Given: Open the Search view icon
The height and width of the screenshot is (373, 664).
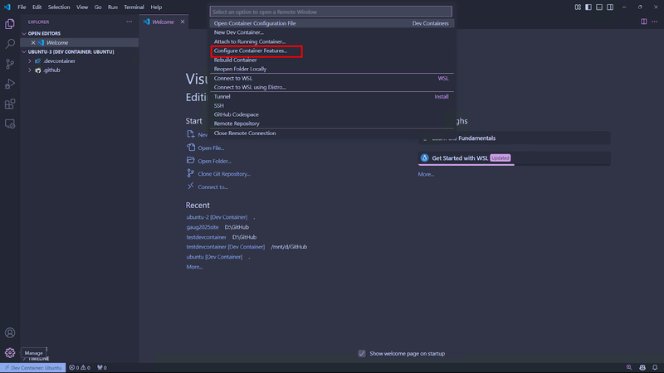Looking at the screenshot, I should (10, 44).
